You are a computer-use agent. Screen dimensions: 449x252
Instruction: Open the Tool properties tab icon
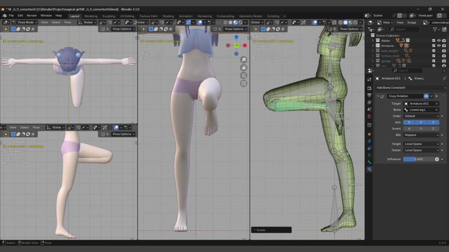tap(369, 79)
